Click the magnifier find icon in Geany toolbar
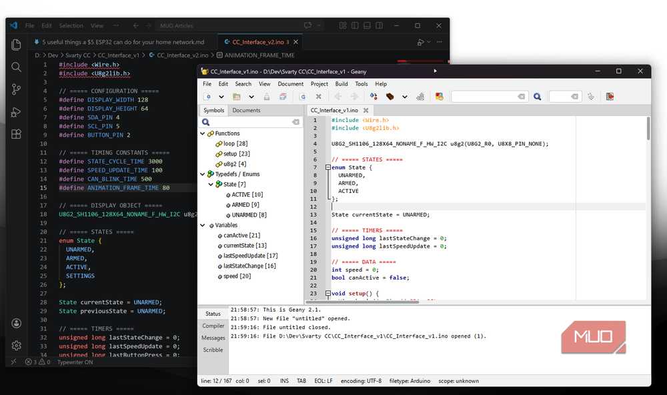Screen dimensions: 667x395 click(x=537, y=97)
